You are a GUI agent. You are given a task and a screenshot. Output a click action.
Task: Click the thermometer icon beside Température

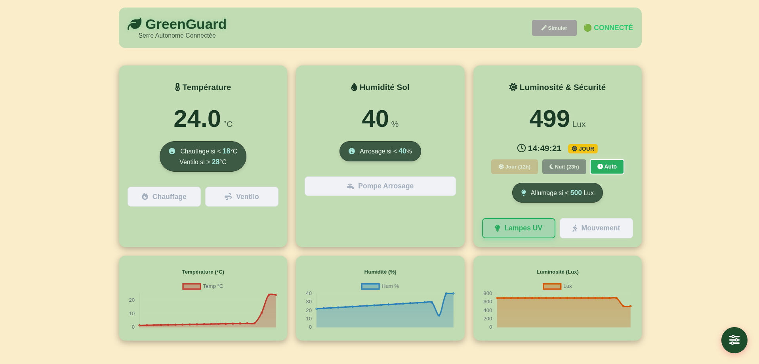(177, 87)
